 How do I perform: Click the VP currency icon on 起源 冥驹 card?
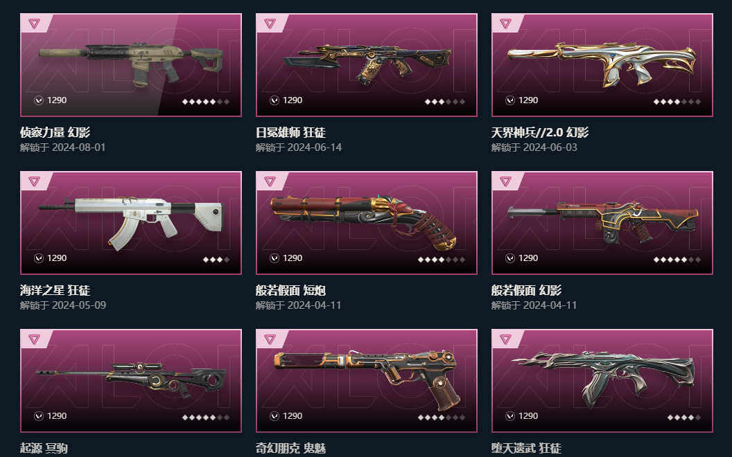click(x=39, y=416)
